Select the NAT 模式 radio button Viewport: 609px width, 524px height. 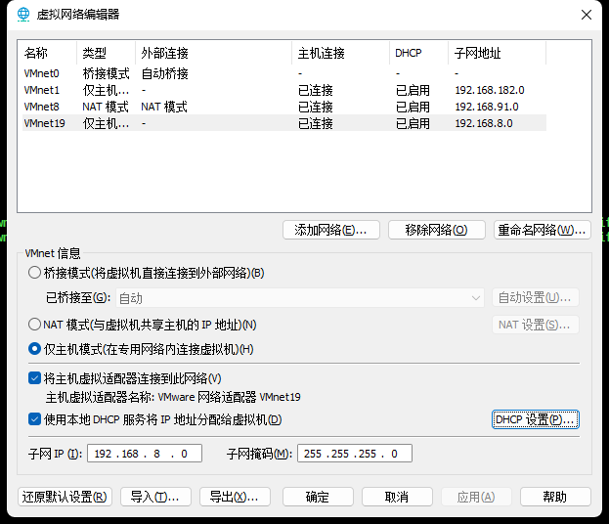tap(34, 325)
